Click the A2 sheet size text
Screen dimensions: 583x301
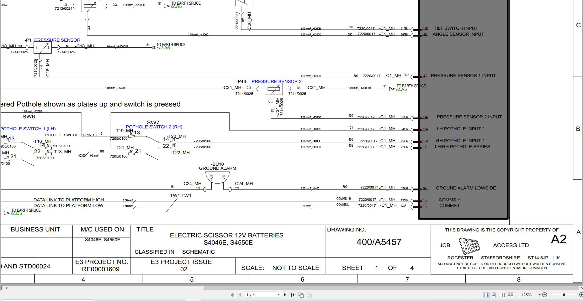559,239
